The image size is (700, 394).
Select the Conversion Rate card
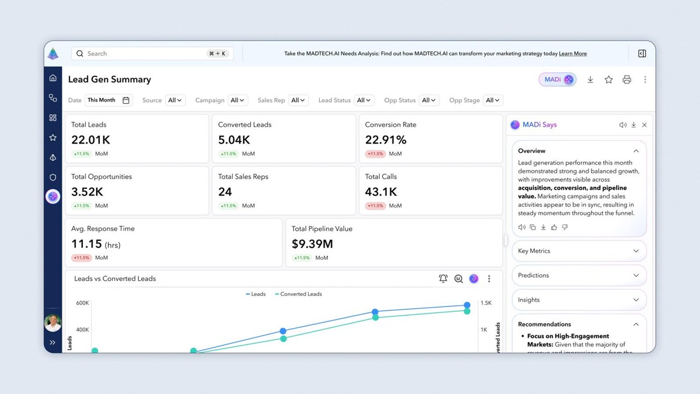click(430, 139)
